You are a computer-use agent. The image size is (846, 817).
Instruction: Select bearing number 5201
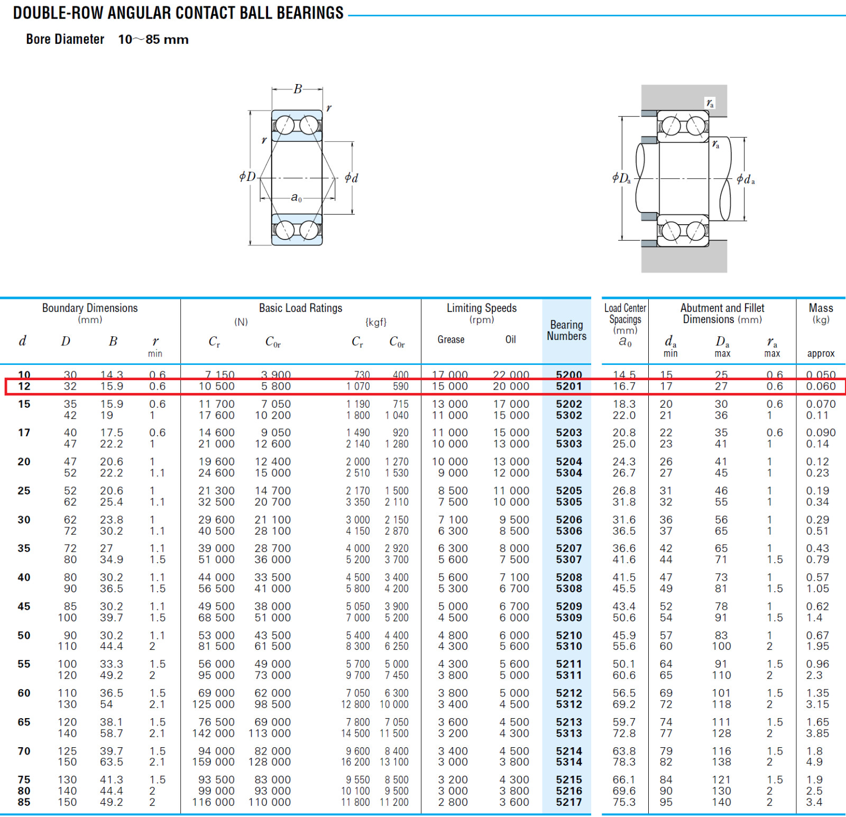[569, 387]
